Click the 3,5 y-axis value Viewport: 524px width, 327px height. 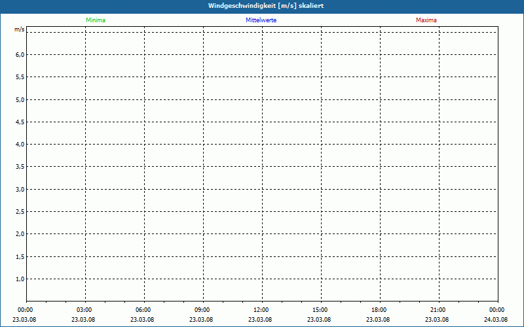click(x=20, y=167)
